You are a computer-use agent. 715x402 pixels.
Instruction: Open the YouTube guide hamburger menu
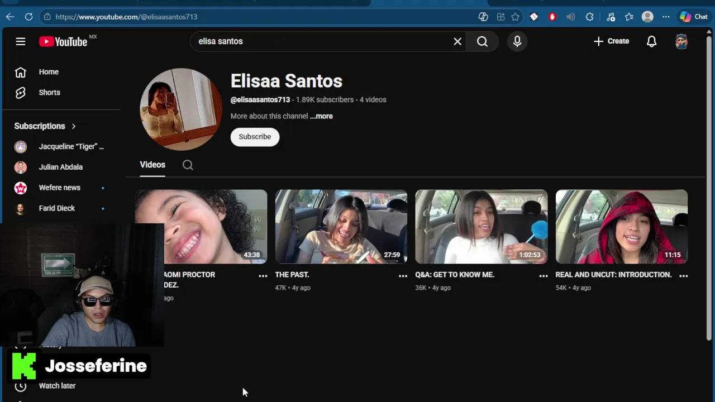click(x=21, y=41)
